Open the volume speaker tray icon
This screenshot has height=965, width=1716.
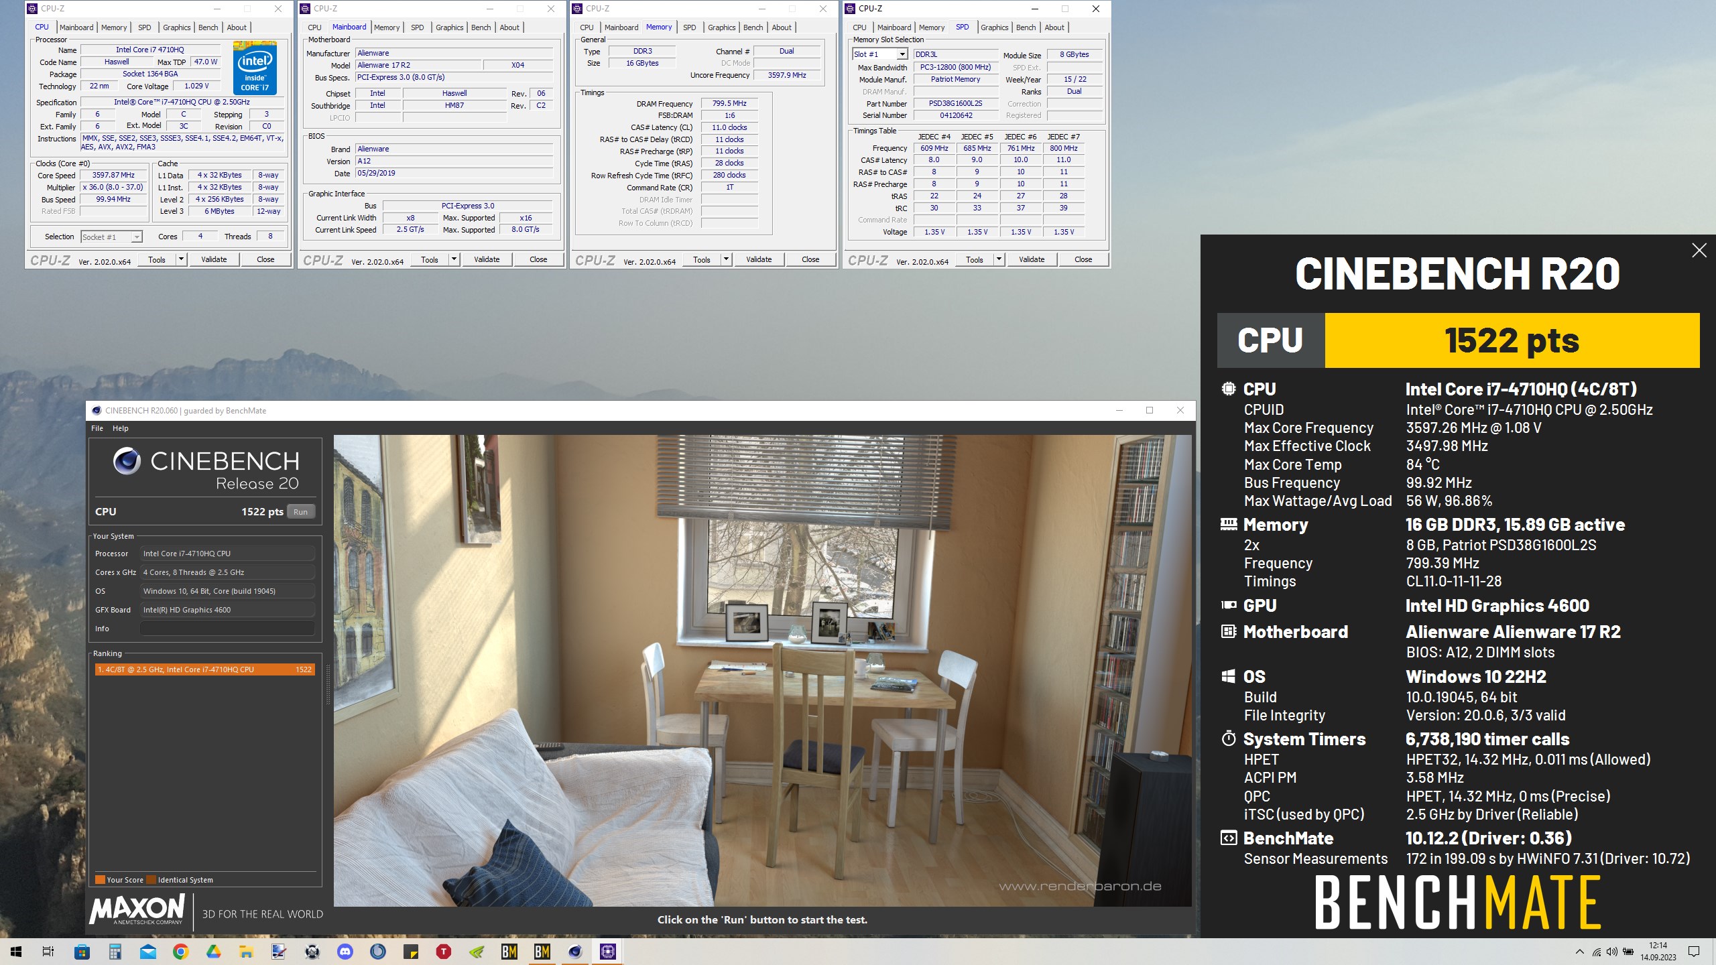1611,952
